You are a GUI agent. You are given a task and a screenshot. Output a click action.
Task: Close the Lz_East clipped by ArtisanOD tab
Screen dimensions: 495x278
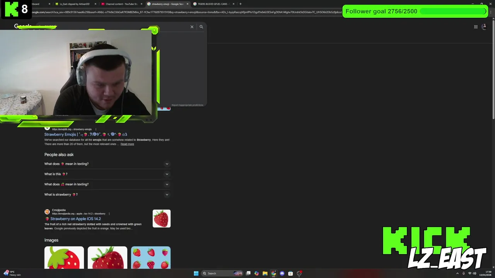[x=96, y=4]
